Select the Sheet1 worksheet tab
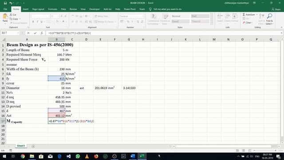284x160 pixels. coord(21,146)
